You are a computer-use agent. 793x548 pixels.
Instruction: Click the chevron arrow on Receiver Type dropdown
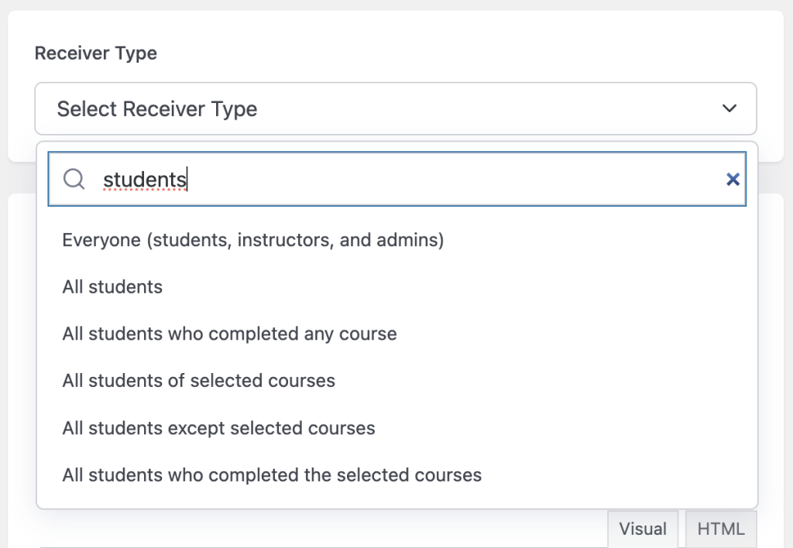point(729,109)
